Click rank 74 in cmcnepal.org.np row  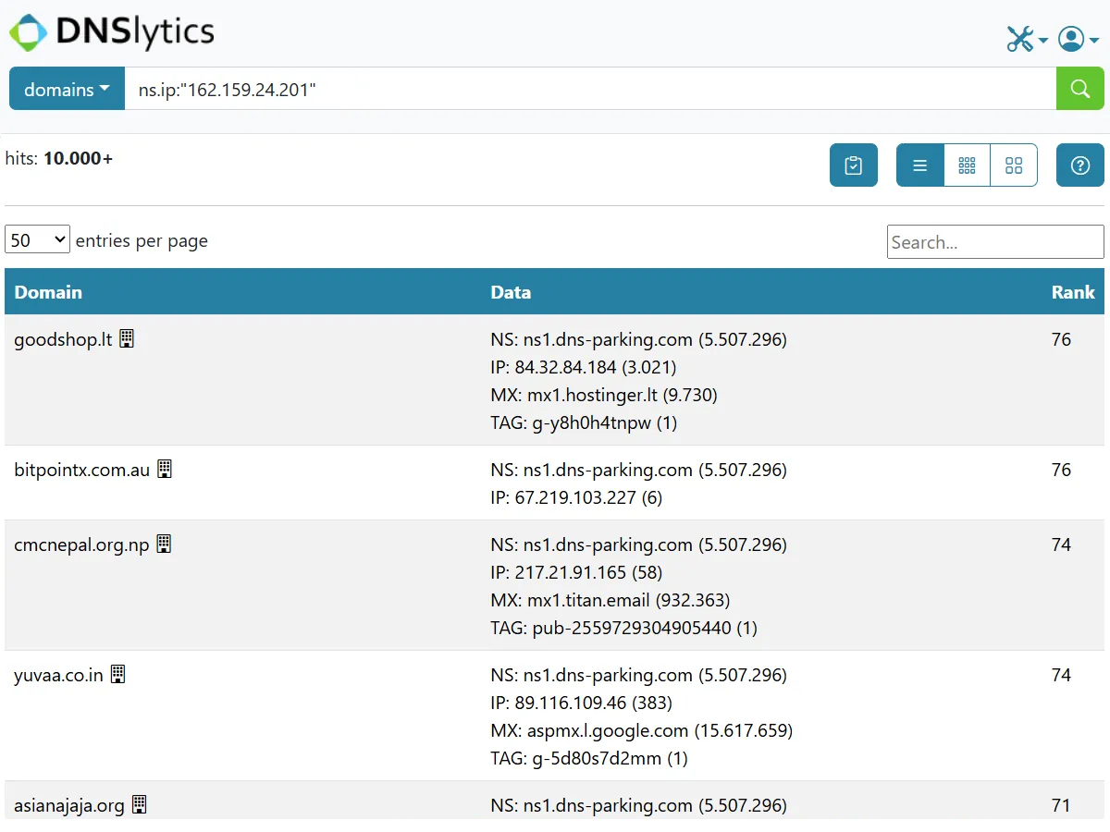pos(1061,544)
